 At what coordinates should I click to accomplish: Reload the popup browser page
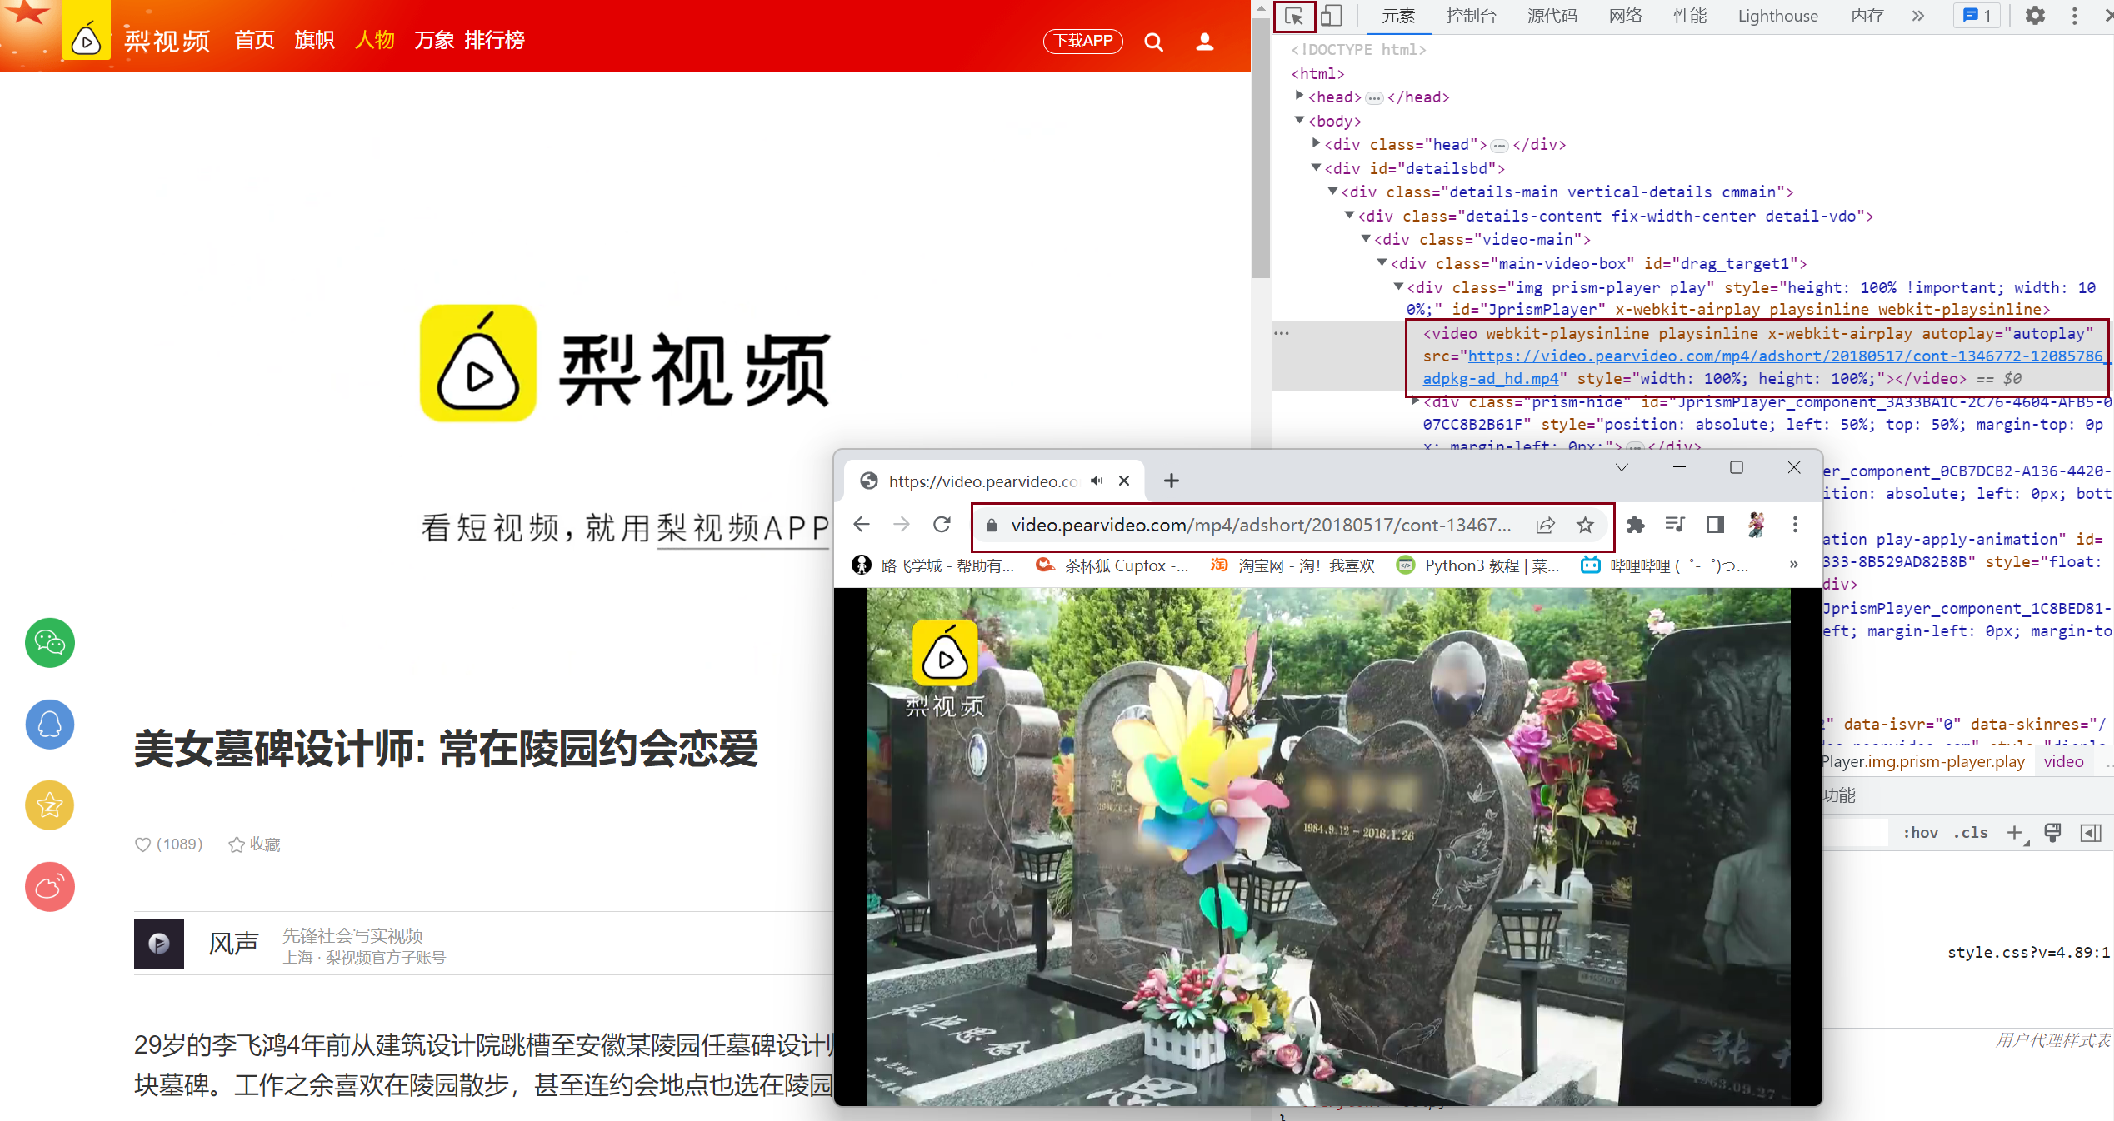pos(942,524)
